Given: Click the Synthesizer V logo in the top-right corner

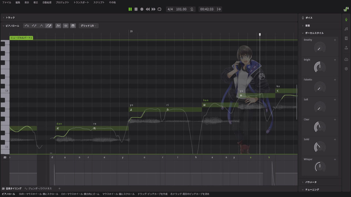Looking at the screenshot, I should tap(346, 9).
